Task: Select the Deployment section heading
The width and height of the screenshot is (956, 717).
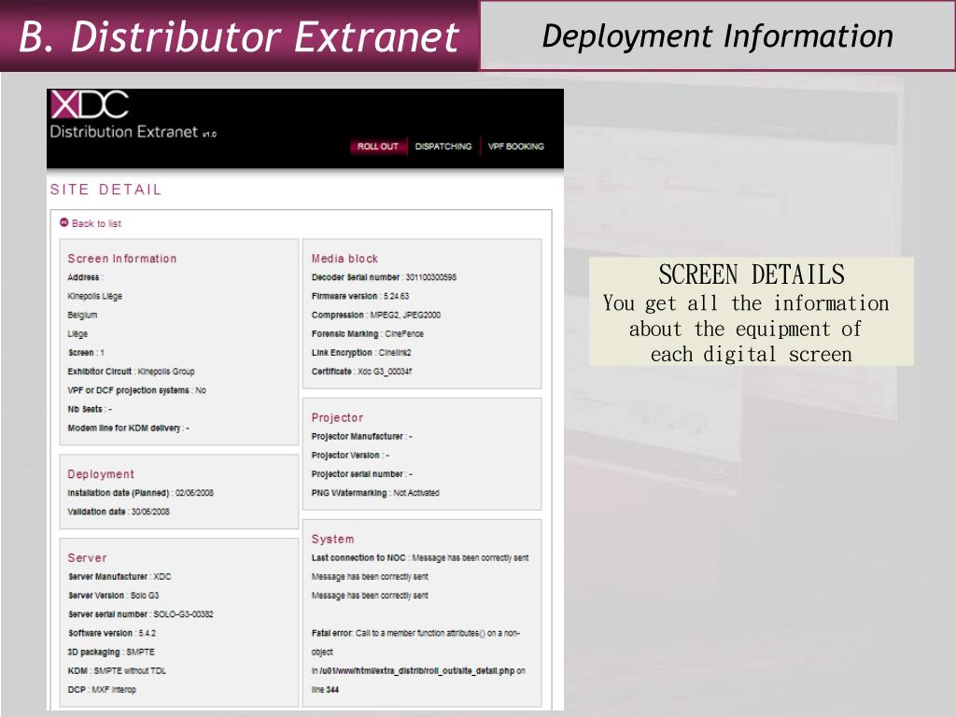Action: (101, 474)
